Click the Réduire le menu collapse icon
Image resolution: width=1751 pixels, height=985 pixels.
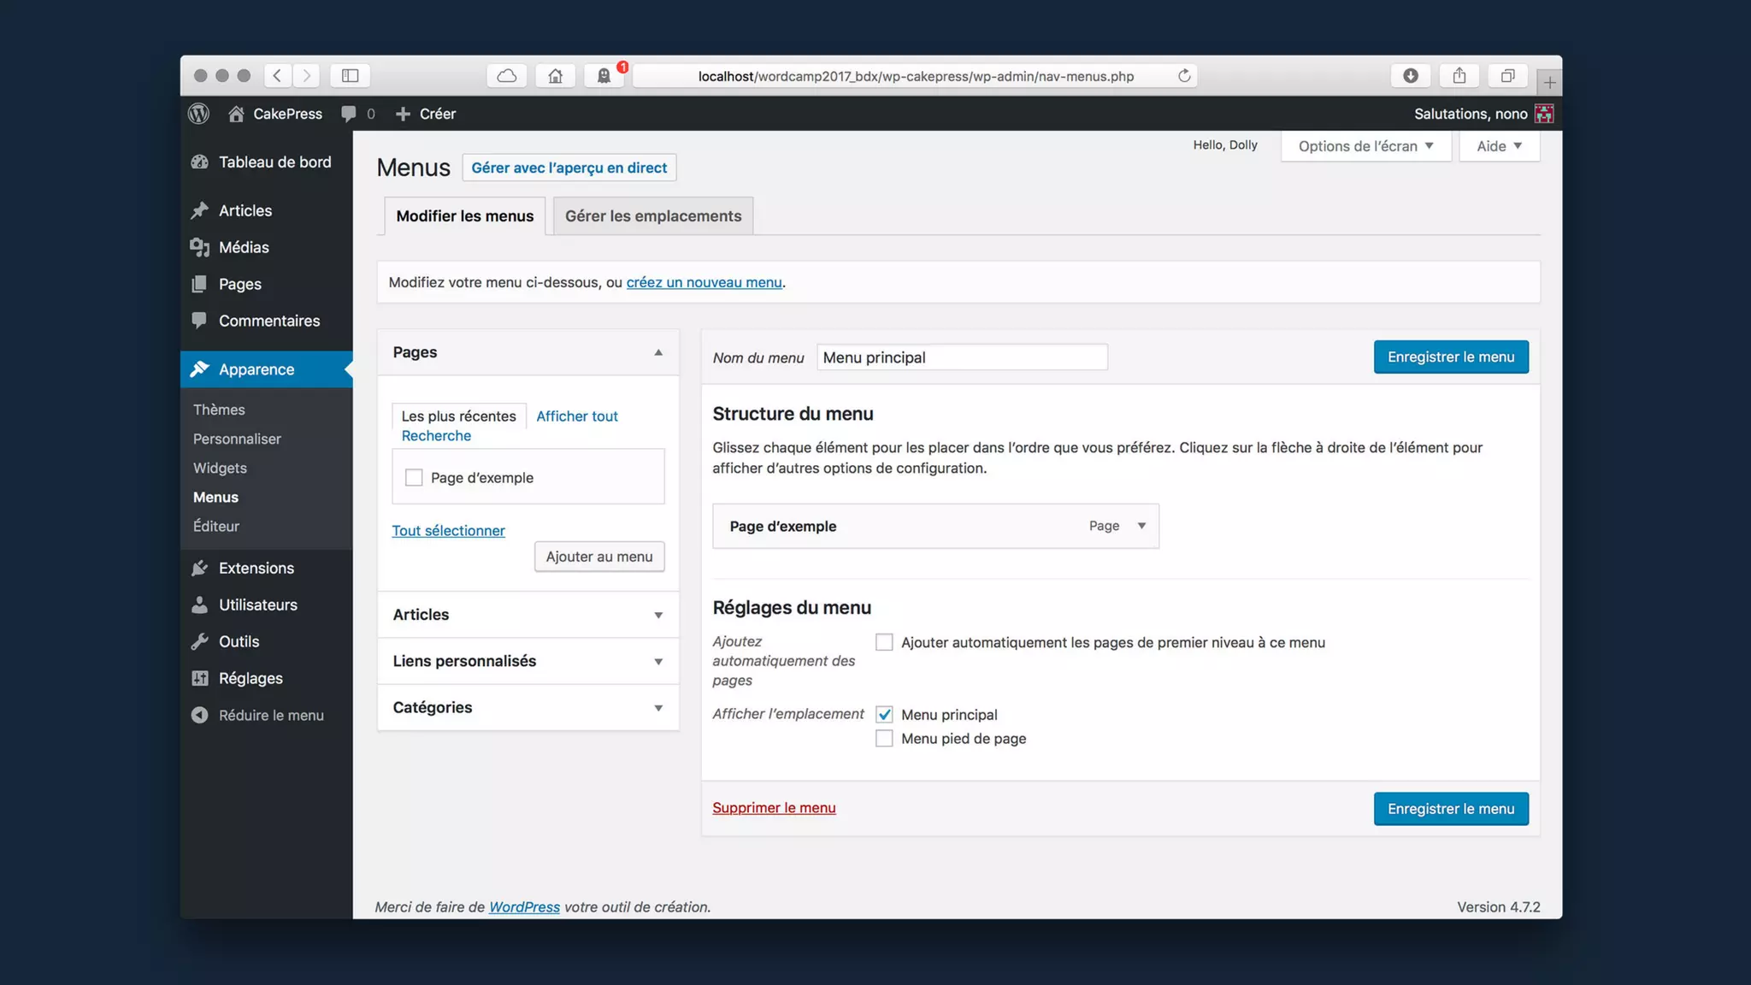pos(199,715)
